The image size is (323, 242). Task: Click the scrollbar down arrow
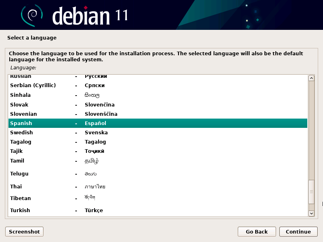(x=311, y=213)
